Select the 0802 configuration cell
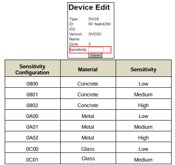This screenshot has height=165, width=175. coord(33,104)
